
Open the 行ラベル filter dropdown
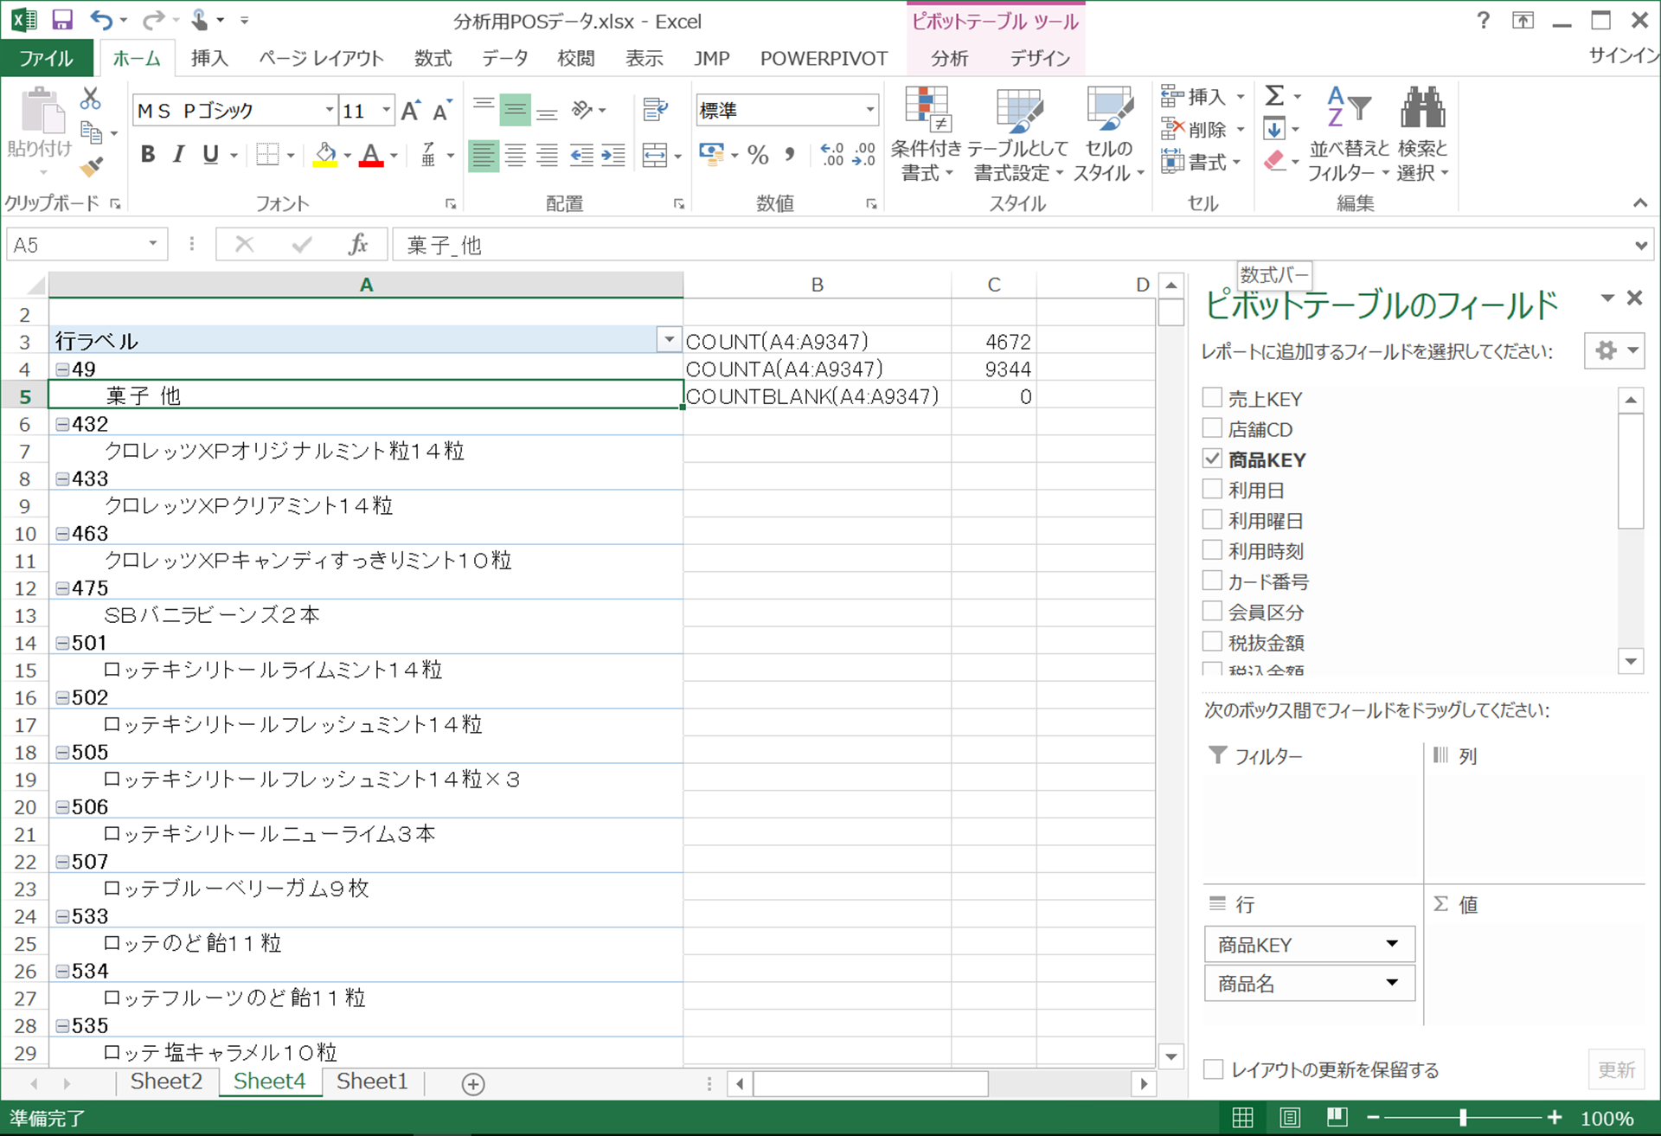(x=669, y=340)
